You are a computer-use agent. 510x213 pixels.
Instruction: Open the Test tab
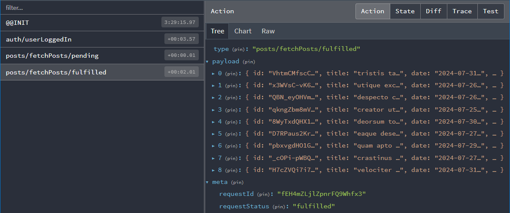point(490,11)
